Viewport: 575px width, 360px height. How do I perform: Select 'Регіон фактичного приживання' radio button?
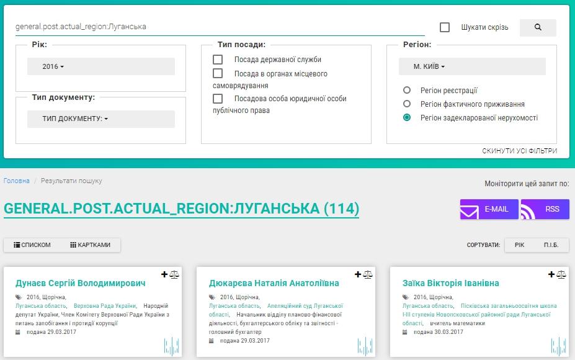click(407, 104)
